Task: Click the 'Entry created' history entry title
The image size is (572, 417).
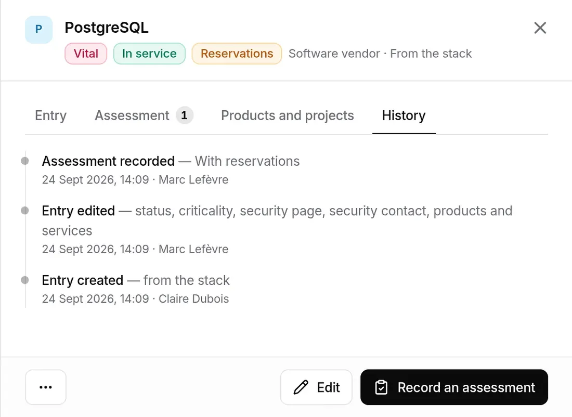Action: [83, 281]
